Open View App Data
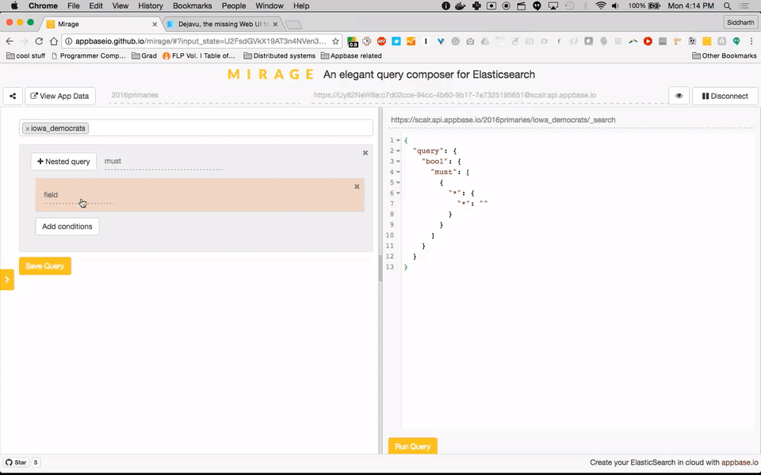 (59, 96)
